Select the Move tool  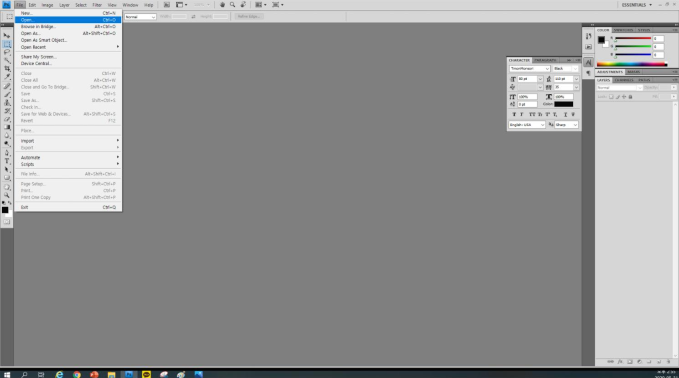pos(7,36)
